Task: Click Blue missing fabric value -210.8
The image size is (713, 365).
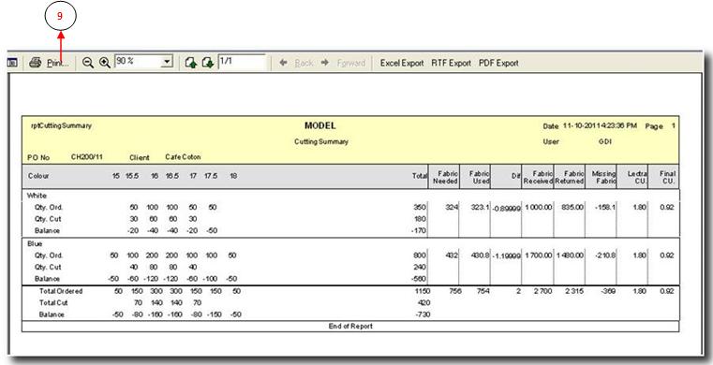Action: point(605,255)
